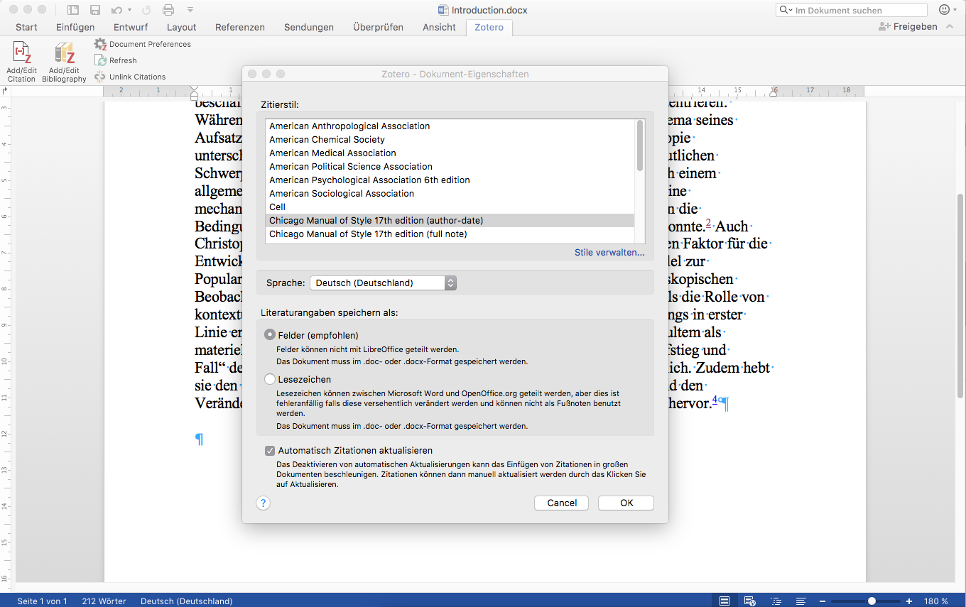Select Cell citation style
This screenshot has width=966, height=607.
[450, 207]
